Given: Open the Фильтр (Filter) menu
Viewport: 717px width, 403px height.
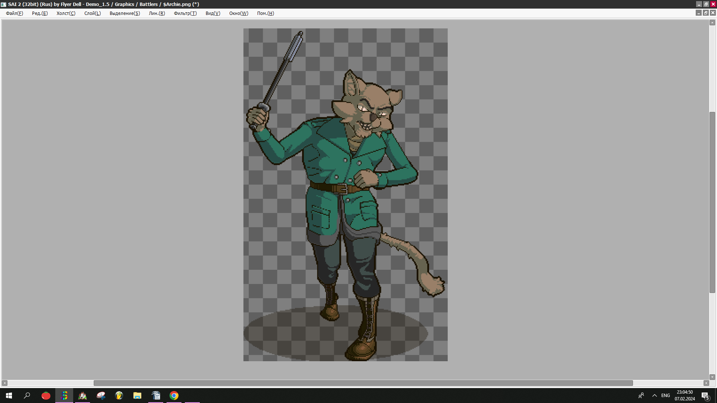Looking at the screenshot, I should 185,13.
